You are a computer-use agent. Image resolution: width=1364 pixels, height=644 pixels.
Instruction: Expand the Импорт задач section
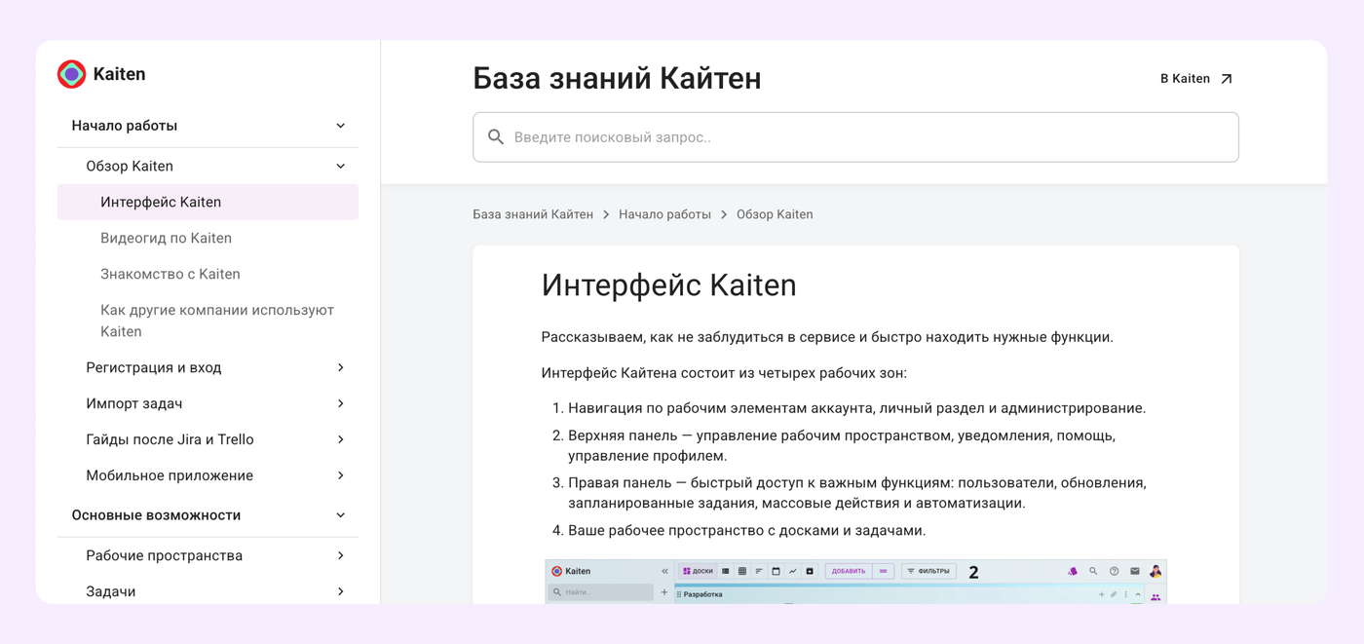[340, 403]
